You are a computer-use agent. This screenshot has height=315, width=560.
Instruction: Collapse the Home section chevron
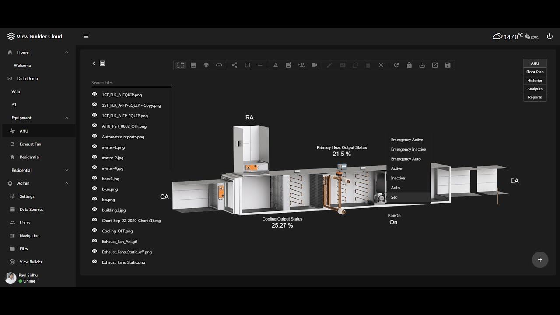[67, 52]
